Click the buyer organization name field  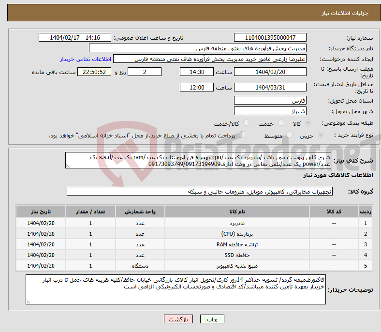198,48
